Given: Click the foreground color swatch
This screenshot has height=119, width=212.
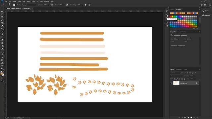Looking at the screenshot, I should pyautogui.click(x=2, y=73).
